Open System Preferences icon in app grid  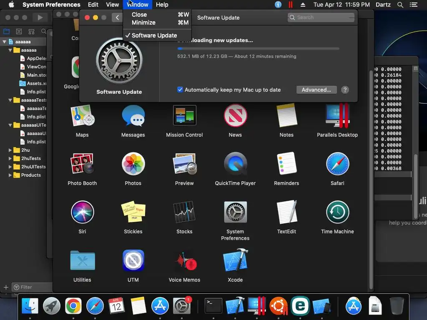[235, 212]
